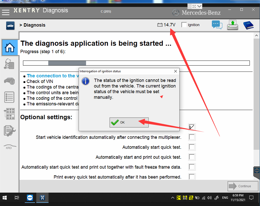
Task: Click the Progress (step 1 of 6) text
Action: point(43,52)
